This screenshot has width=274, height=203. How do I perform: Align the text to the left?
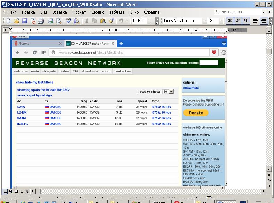256,21
